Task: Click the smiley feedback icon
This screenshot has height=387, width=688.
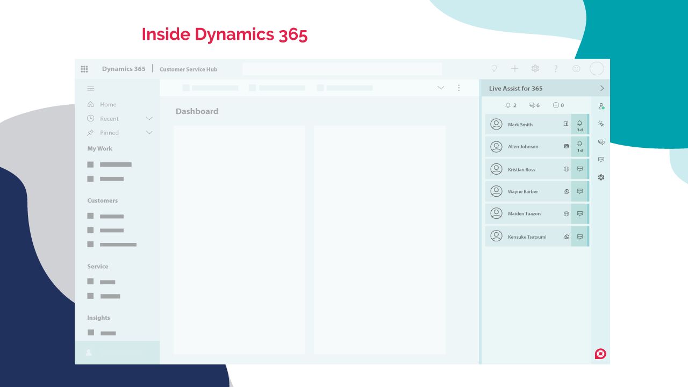Action: click(x=576, y=69)
